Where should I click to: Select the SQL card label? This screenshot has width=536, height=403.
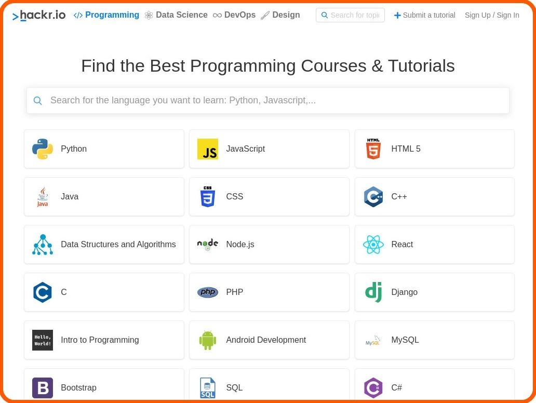point(234,388)
